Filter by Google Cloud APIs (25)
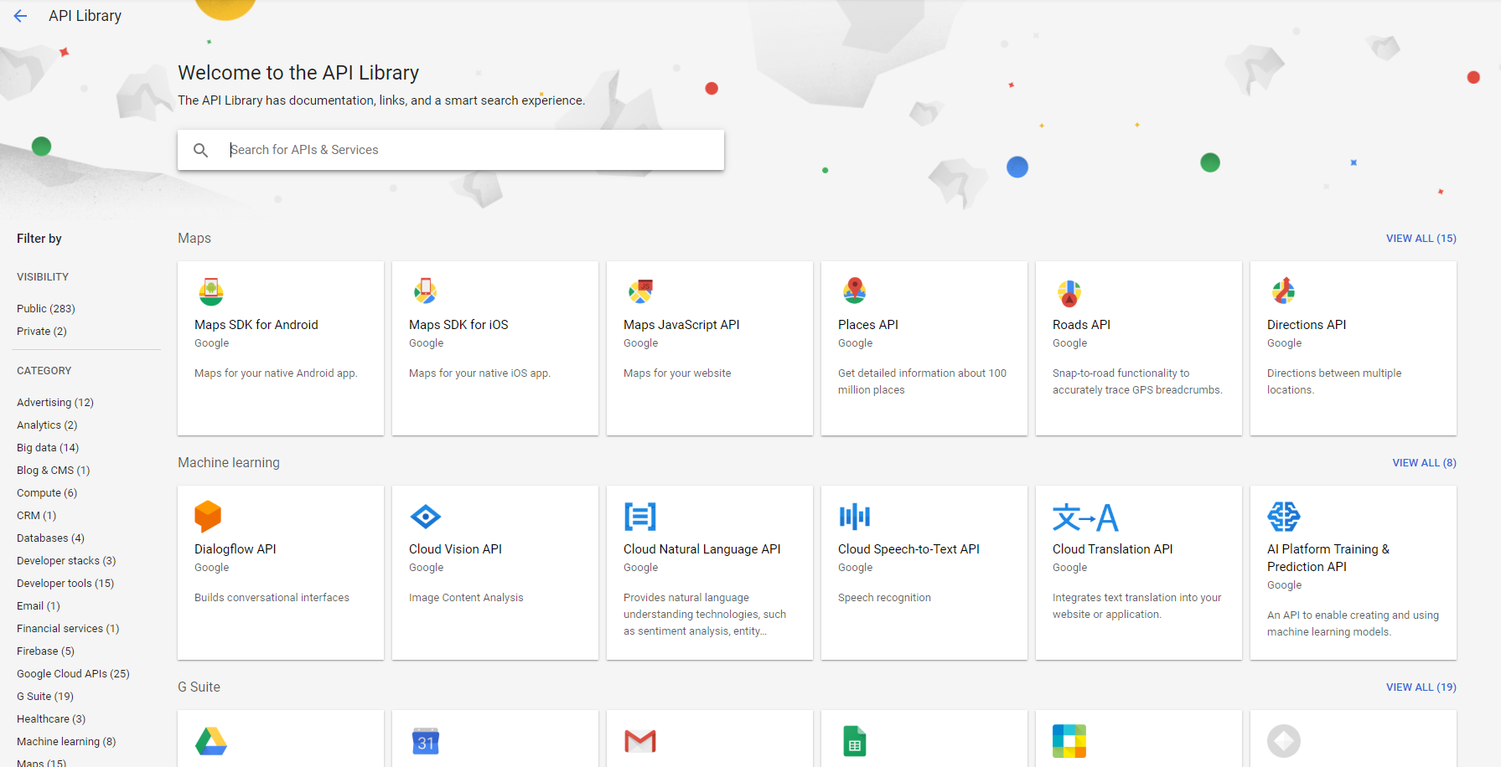 pyautogui.click(x=74, y=674)
